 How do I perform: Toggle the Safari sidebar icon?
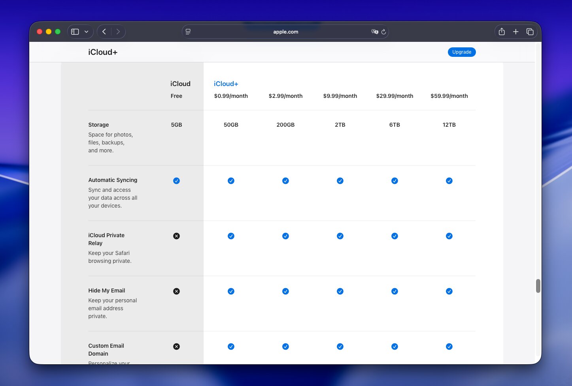tap(75, 32)
